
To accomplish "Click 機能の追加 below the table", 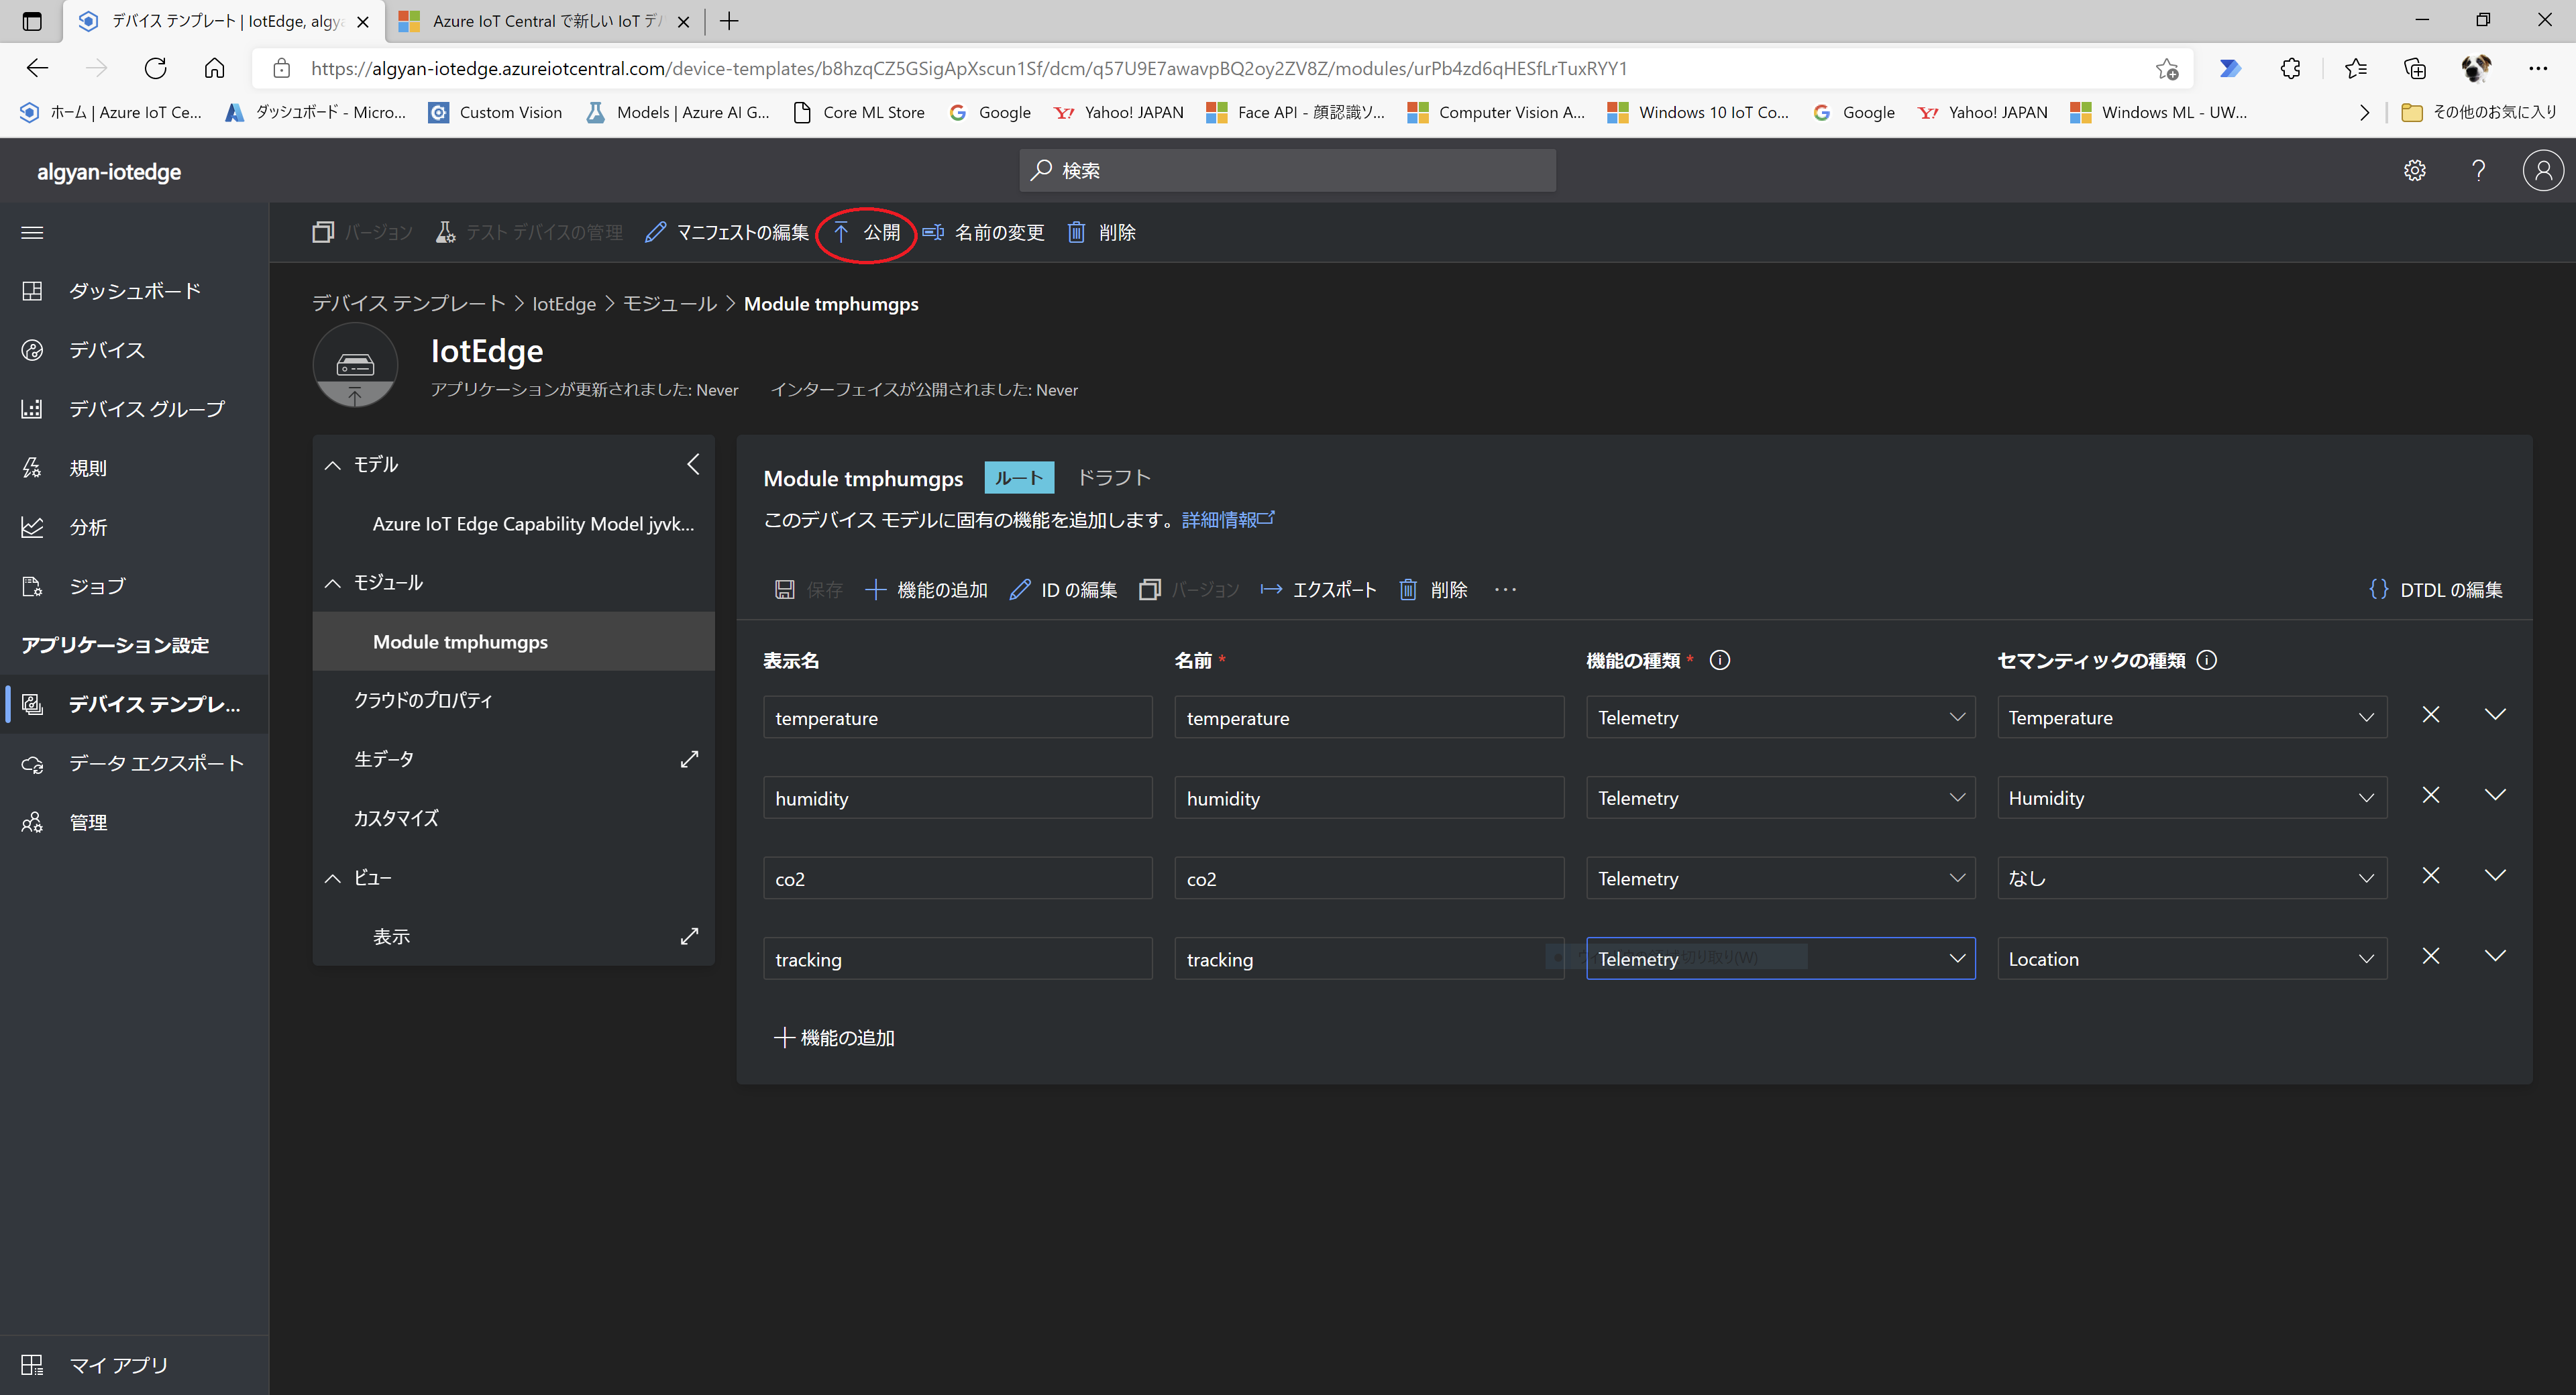I will tap(834, 1037).
